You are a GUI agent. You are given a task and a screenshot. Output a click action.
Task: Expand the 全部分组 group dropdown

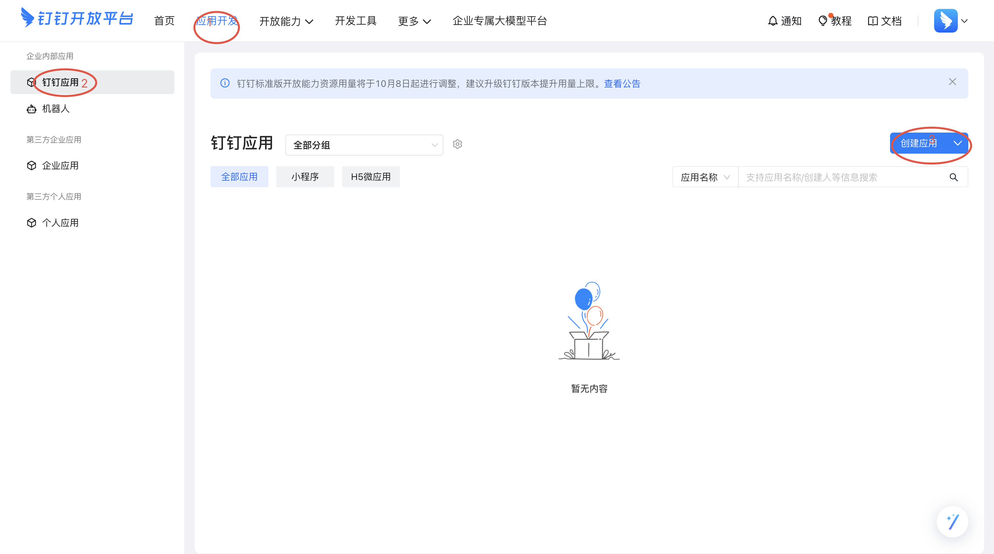364,145
